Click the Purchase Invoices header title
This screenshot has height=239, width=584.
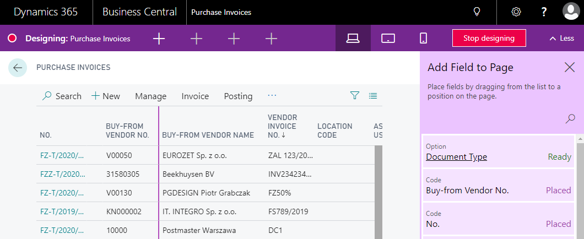coord(221,12)
